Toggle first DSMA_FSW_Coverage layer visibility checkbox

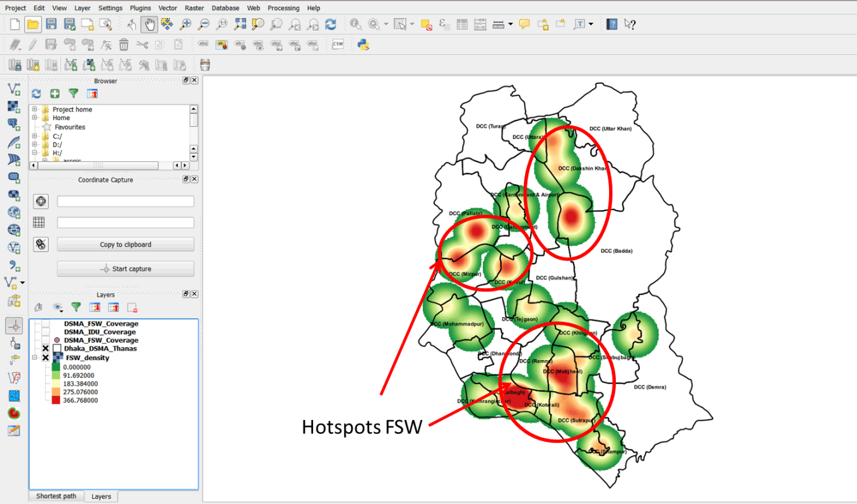click(x=45, y=324)
